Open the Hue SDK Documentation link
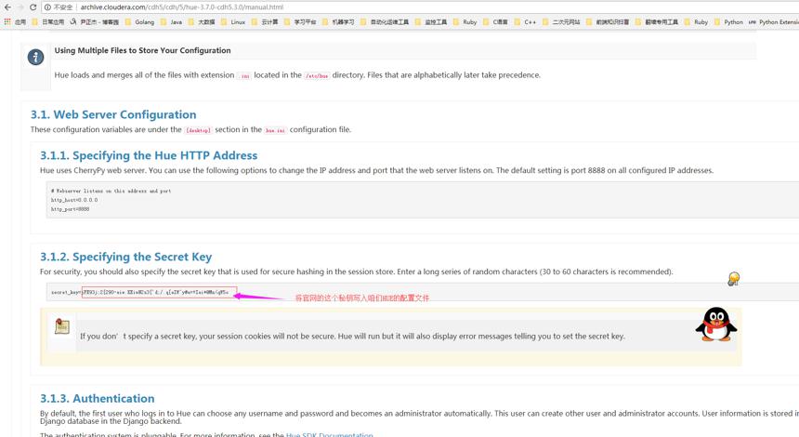Image resolution: width=799 pixels, height=437 pixels. point(329,434)
